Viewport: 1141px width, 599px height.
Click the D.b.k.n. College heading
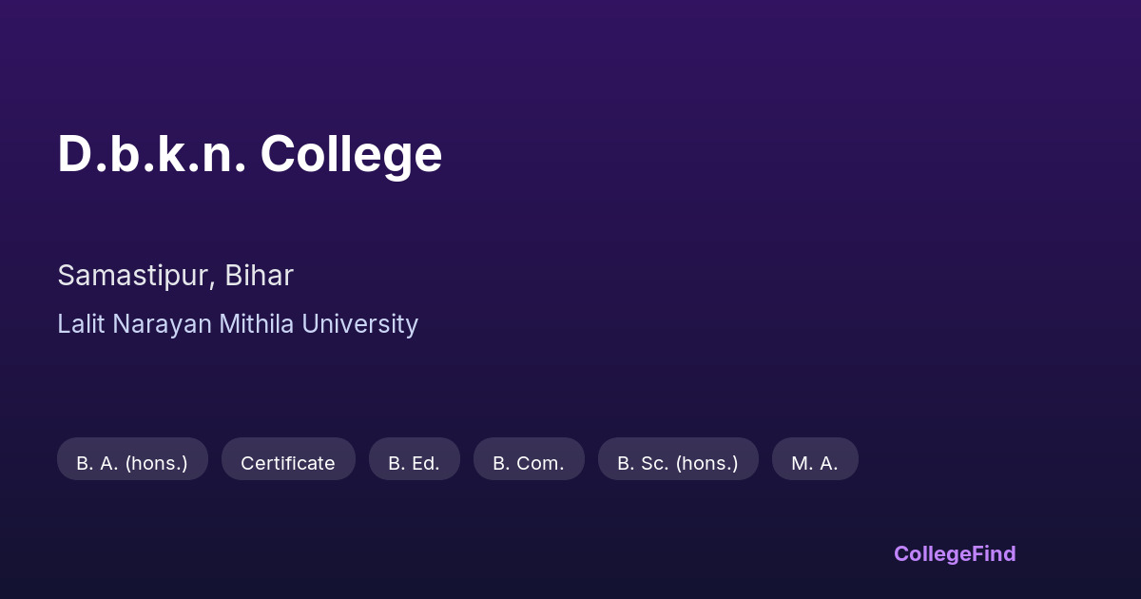pos(249,154)
